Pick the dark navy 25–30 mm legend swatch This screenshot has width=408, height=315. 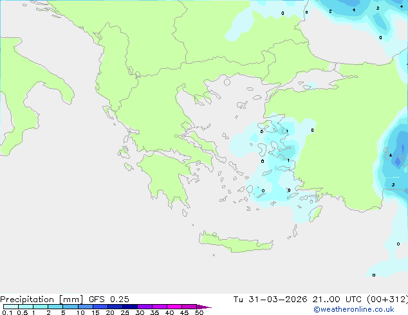click(x=130, y=307)
